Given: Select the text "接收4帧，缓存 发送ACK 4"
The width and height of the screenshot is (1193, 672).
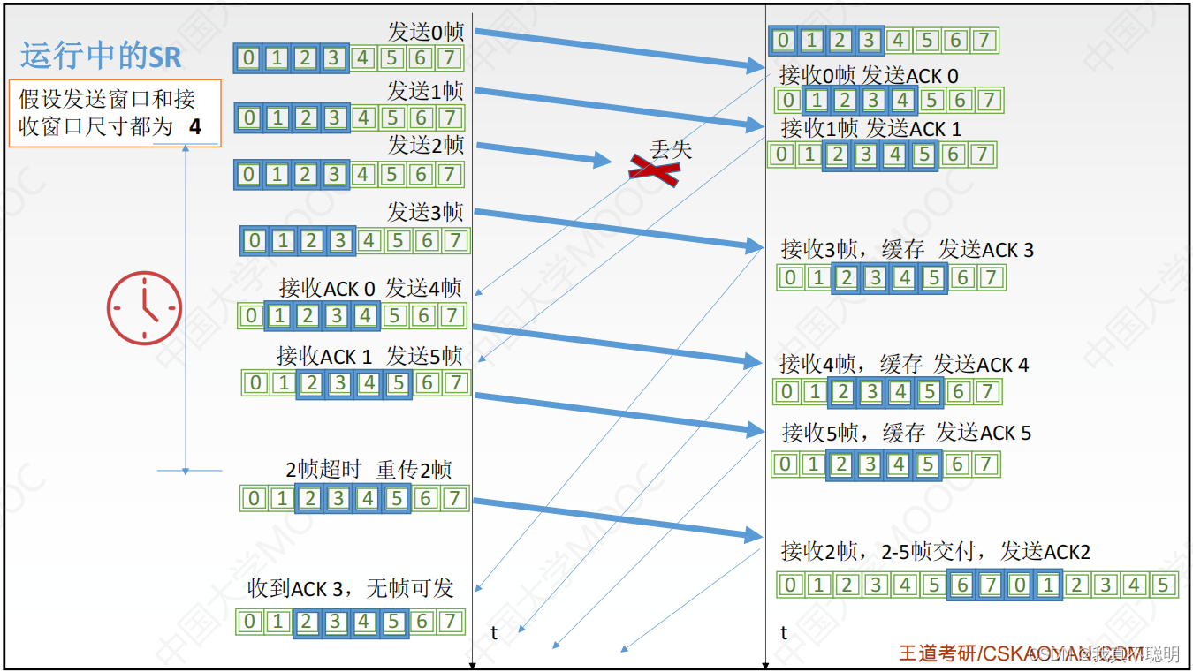Looking at the screenshot, I should pos(904,364).
